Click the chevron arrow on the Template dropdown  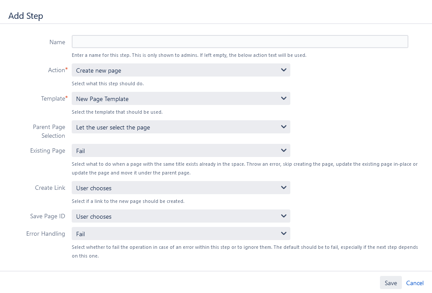coord(283,98)
